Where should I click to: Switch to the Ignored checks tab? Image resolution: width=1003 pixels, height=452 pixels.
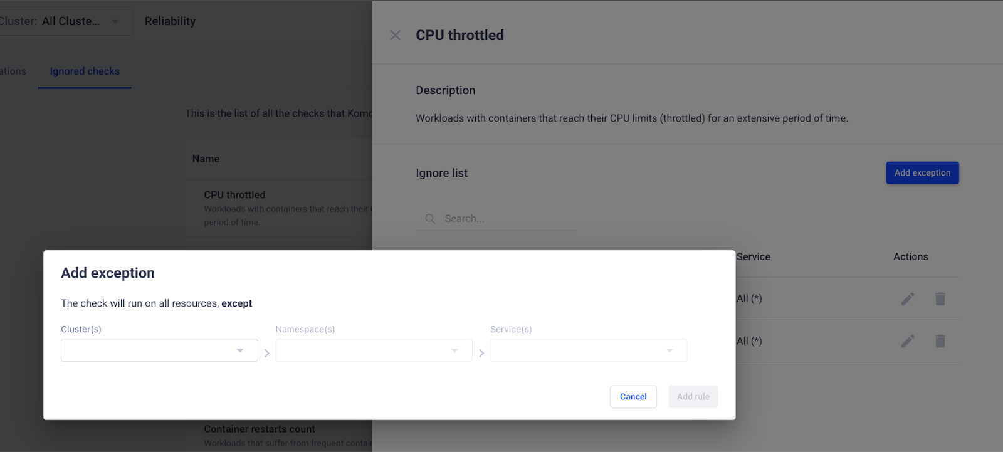(x=85, y=71)
